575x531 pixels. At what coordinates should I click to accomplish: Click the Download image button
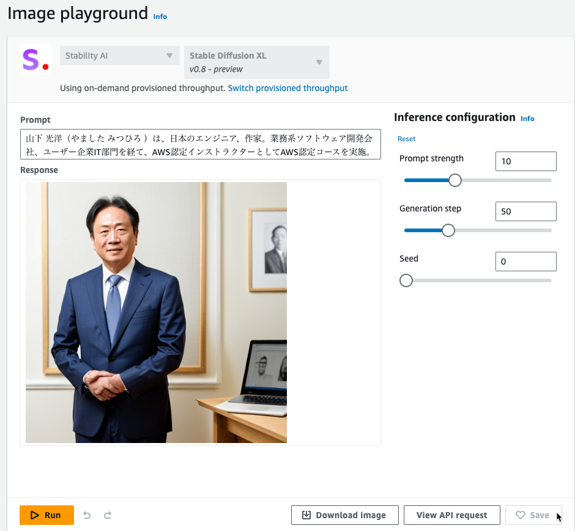pyautogui.click(x=345, y=515)
